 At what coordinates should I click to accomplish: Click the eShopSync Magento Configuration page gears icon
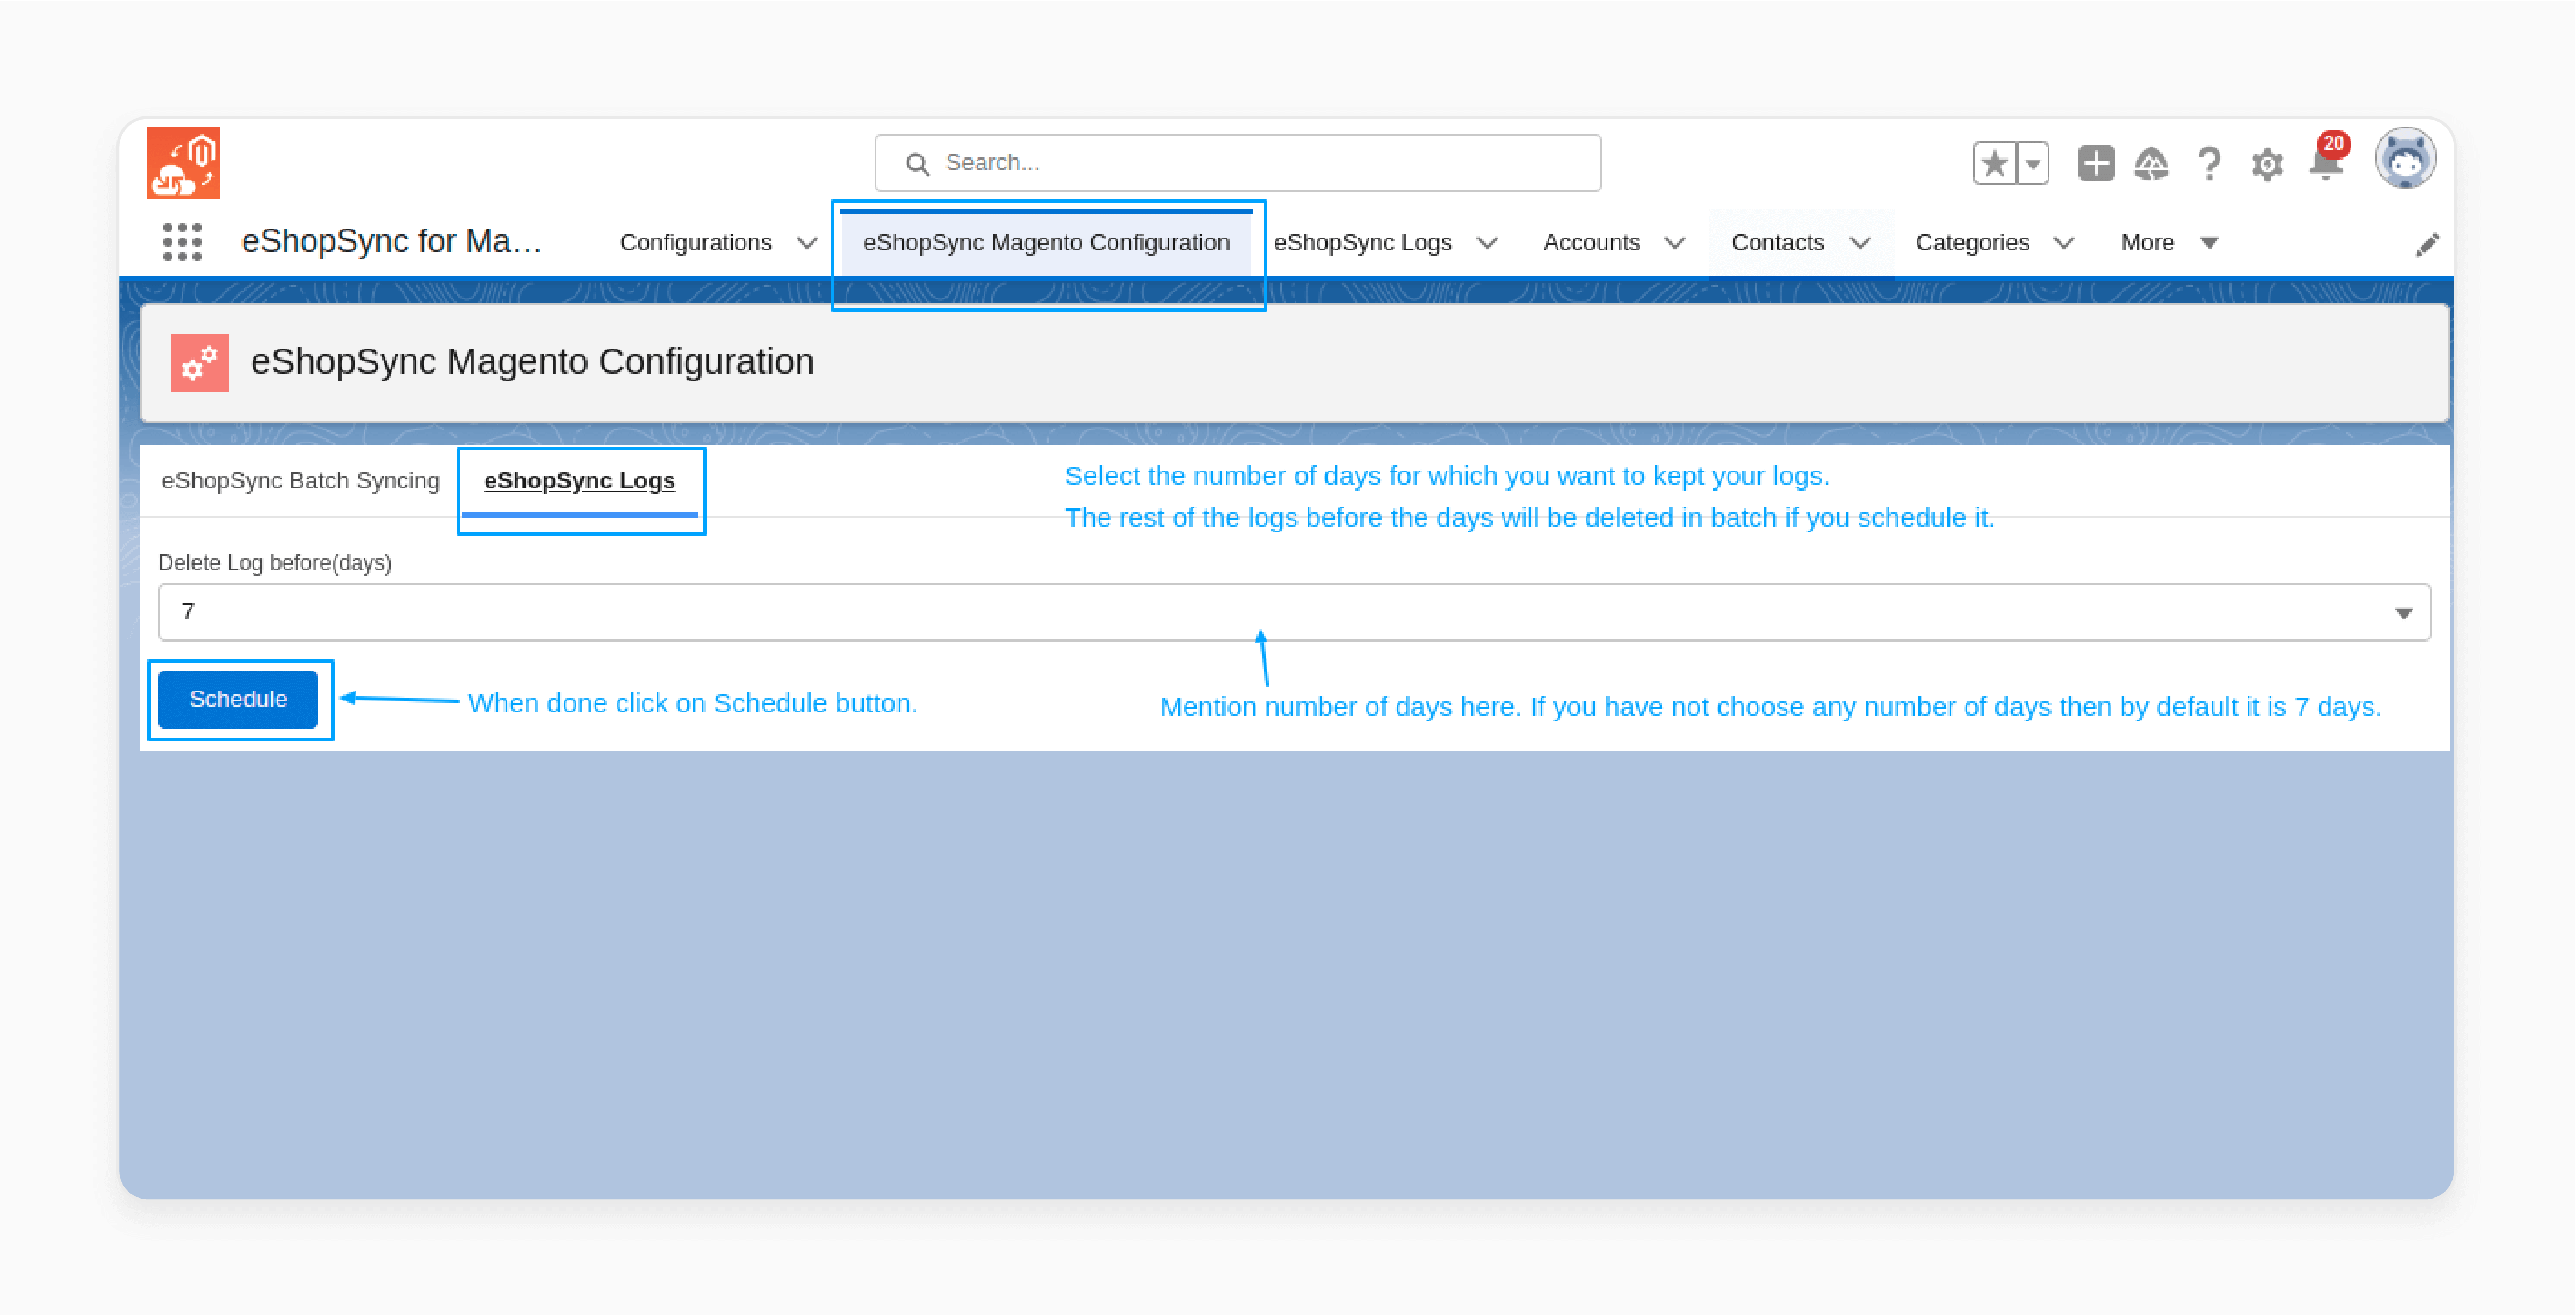[x=200, y=362]
